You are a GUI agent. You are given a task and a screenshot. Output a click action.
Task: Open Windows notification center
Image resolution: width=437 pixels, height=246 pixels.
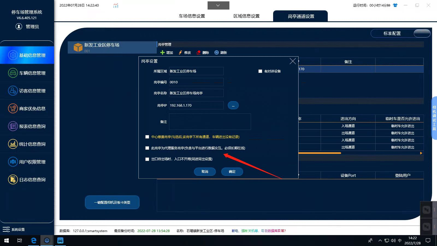coord(428,241)
